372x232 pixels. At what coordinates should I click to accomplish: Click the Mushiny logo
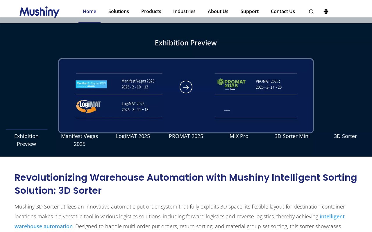[40, 12]
